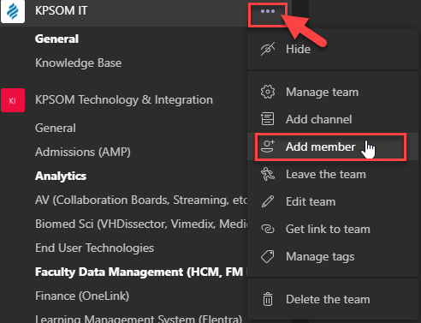The image size is (421, 323).
Task: Click the Add member person-plus icon
Action: (x=268, y=147)
